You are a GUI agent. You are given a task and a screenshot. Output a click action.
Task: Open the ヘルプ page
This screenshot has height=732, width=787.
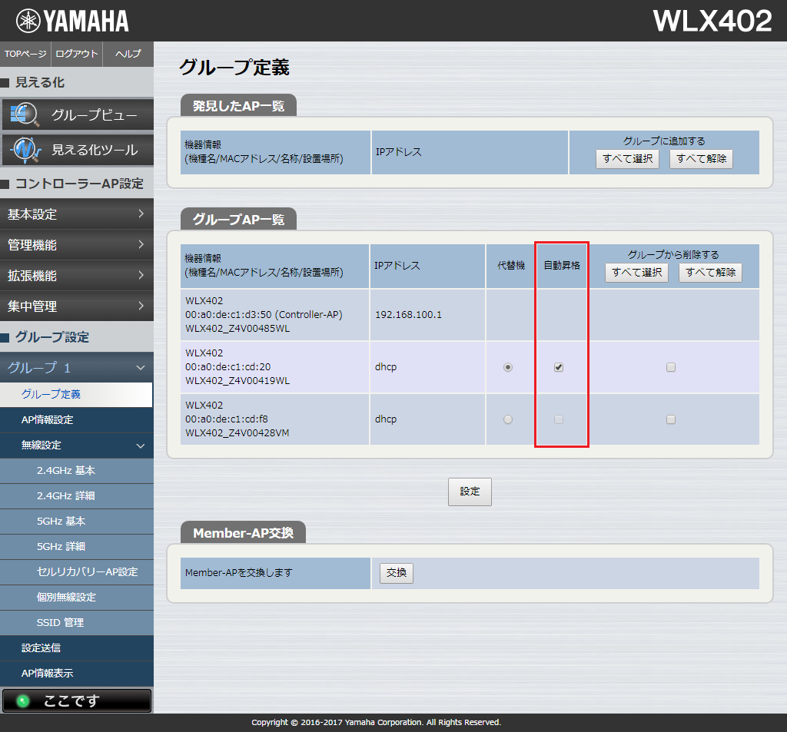pos(128,54)
